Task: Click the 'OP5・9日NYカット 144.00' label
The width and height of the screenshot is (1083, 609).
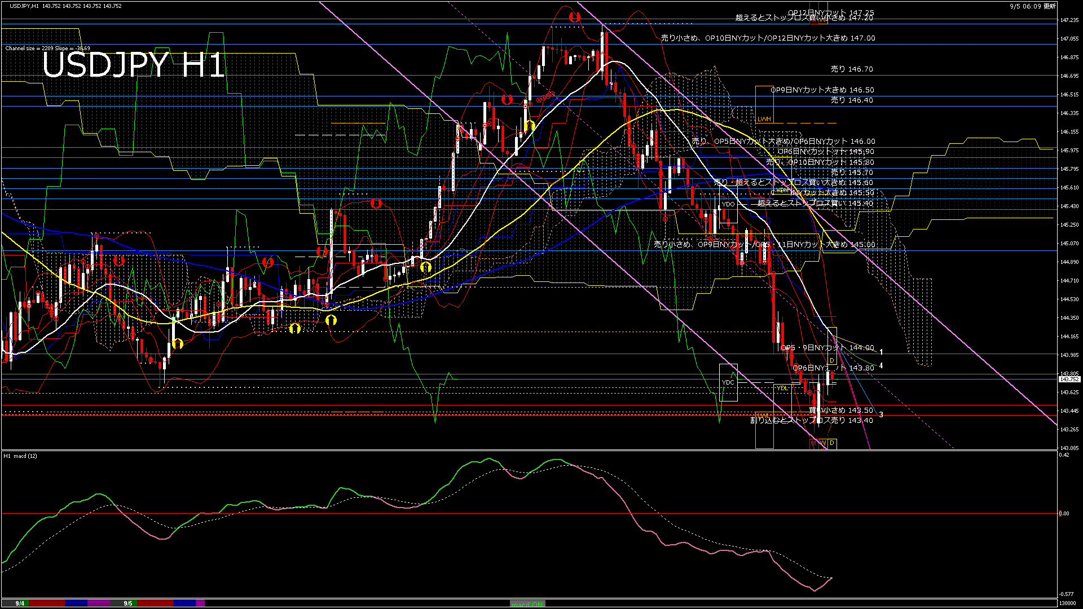Action: click(827, 348)
